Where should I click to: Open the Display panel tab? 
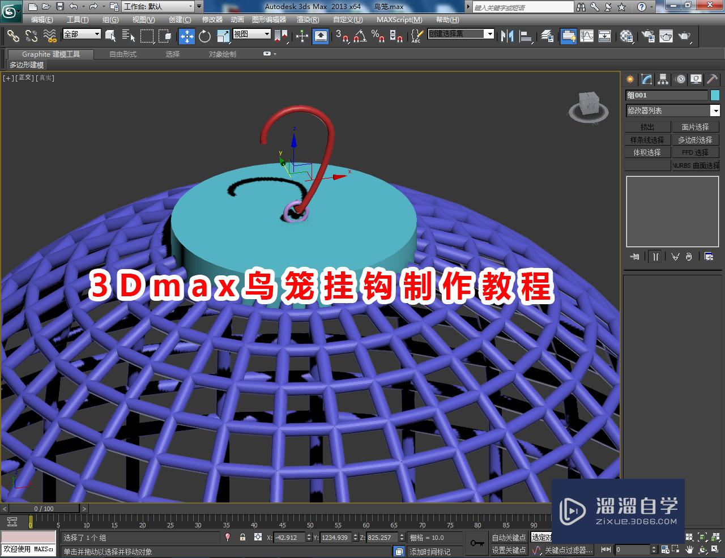[x=696, y=79]
